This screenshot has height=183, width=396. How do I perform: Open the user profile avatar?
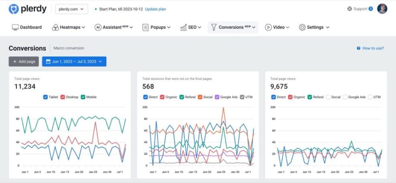[x=382, y=9]
